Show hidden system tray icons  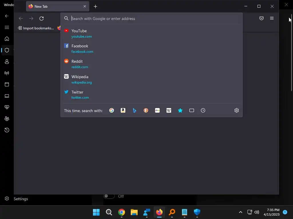(x=240, y=212)
